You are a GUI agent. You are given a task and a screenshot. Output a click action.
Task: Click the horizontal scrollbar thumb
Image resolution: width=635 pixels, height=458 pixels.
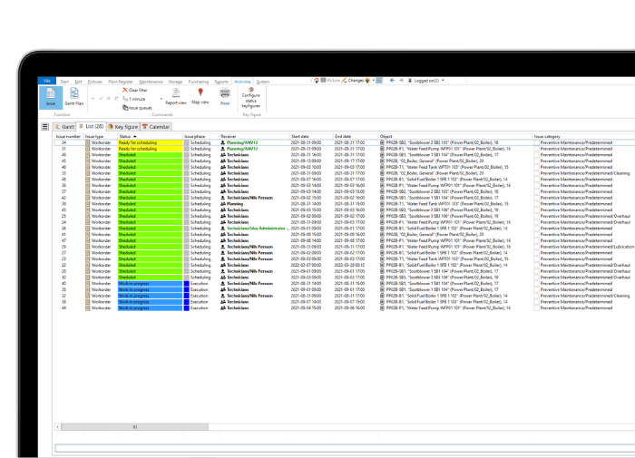pyautogui.click(x=134, y=427)
